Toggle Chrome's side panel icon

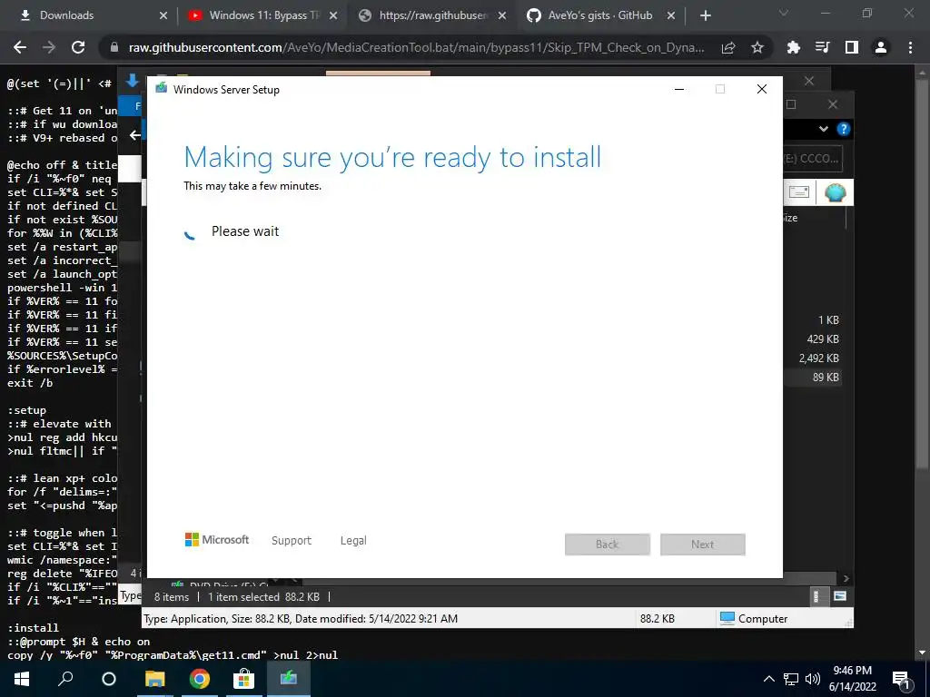pos(852,47)
